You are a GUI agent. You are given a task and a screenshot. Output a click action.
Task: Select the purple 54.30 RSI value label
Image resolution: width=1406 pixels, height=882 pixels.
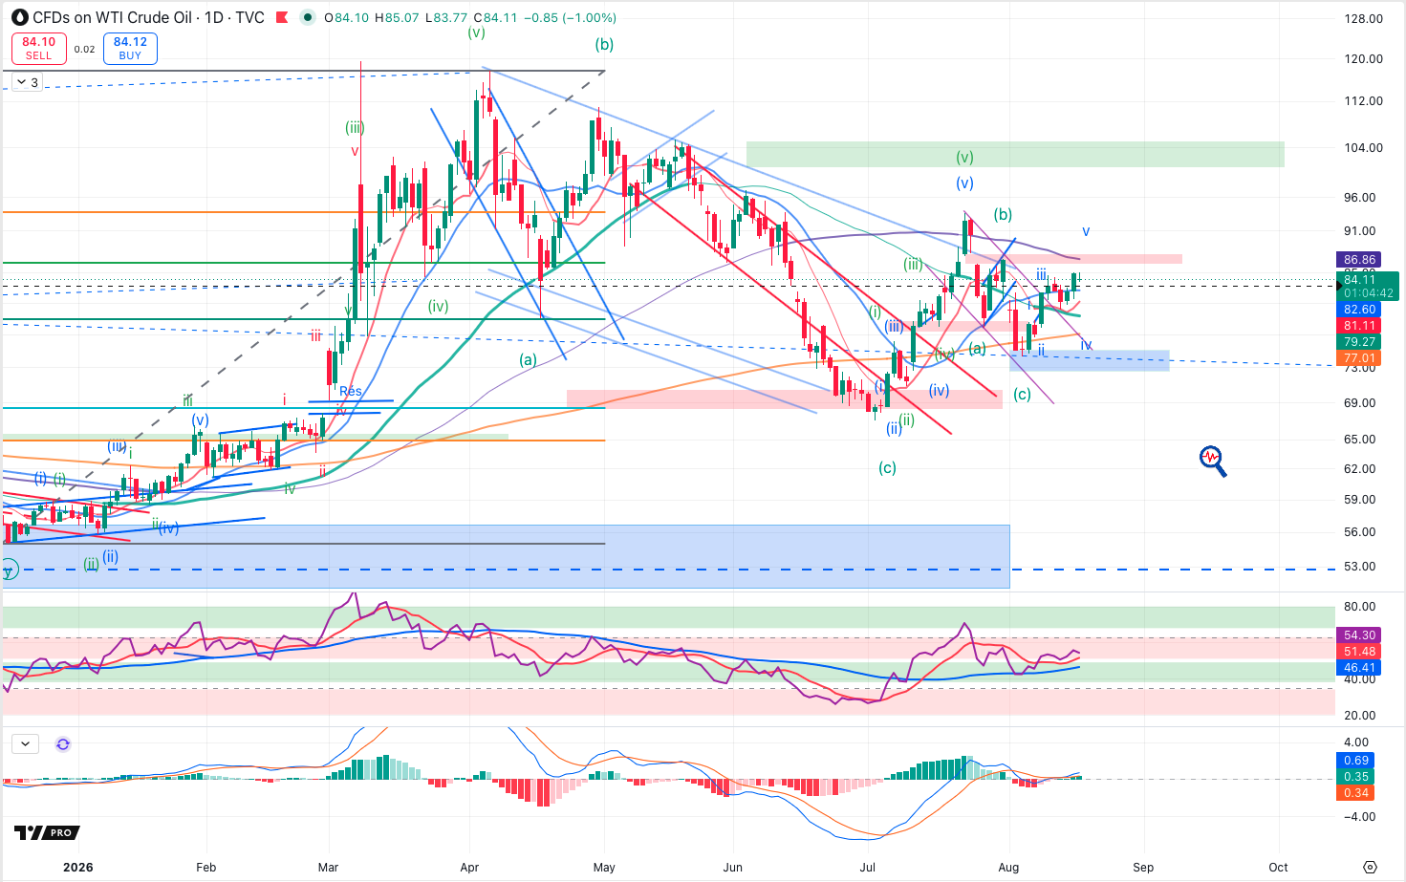pyautogui.click(x=1359, y=635)
